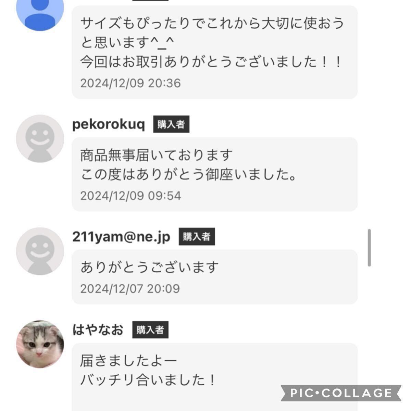Click the PIC•COLLAGE watermark

(341, 393)
